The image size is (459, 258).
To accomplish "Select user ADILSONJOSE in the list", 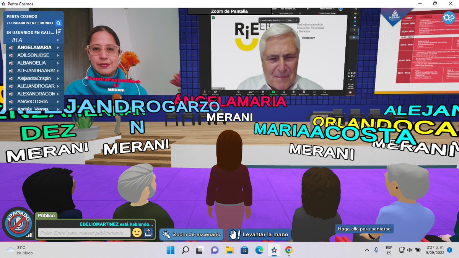I will coord(33,55).
